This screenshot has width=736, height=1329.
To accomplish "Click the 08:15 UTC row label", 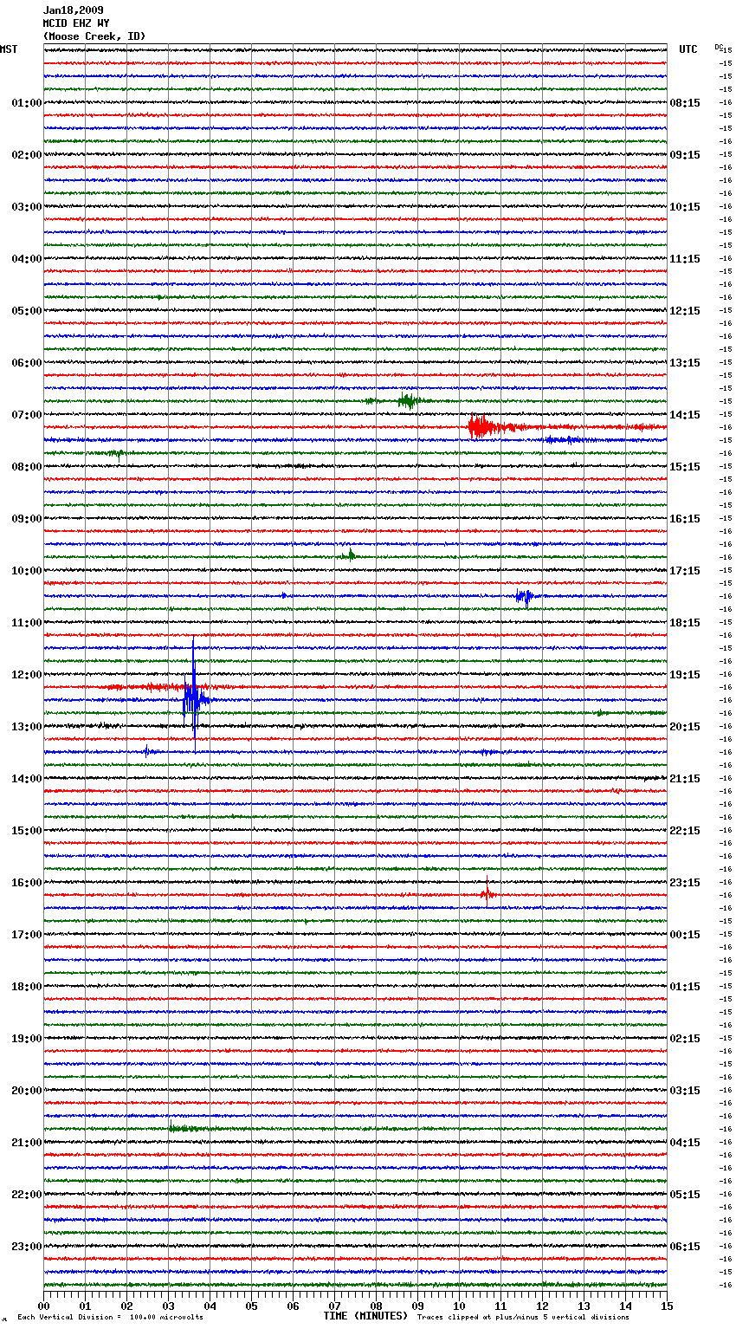I will coord(685,103).
